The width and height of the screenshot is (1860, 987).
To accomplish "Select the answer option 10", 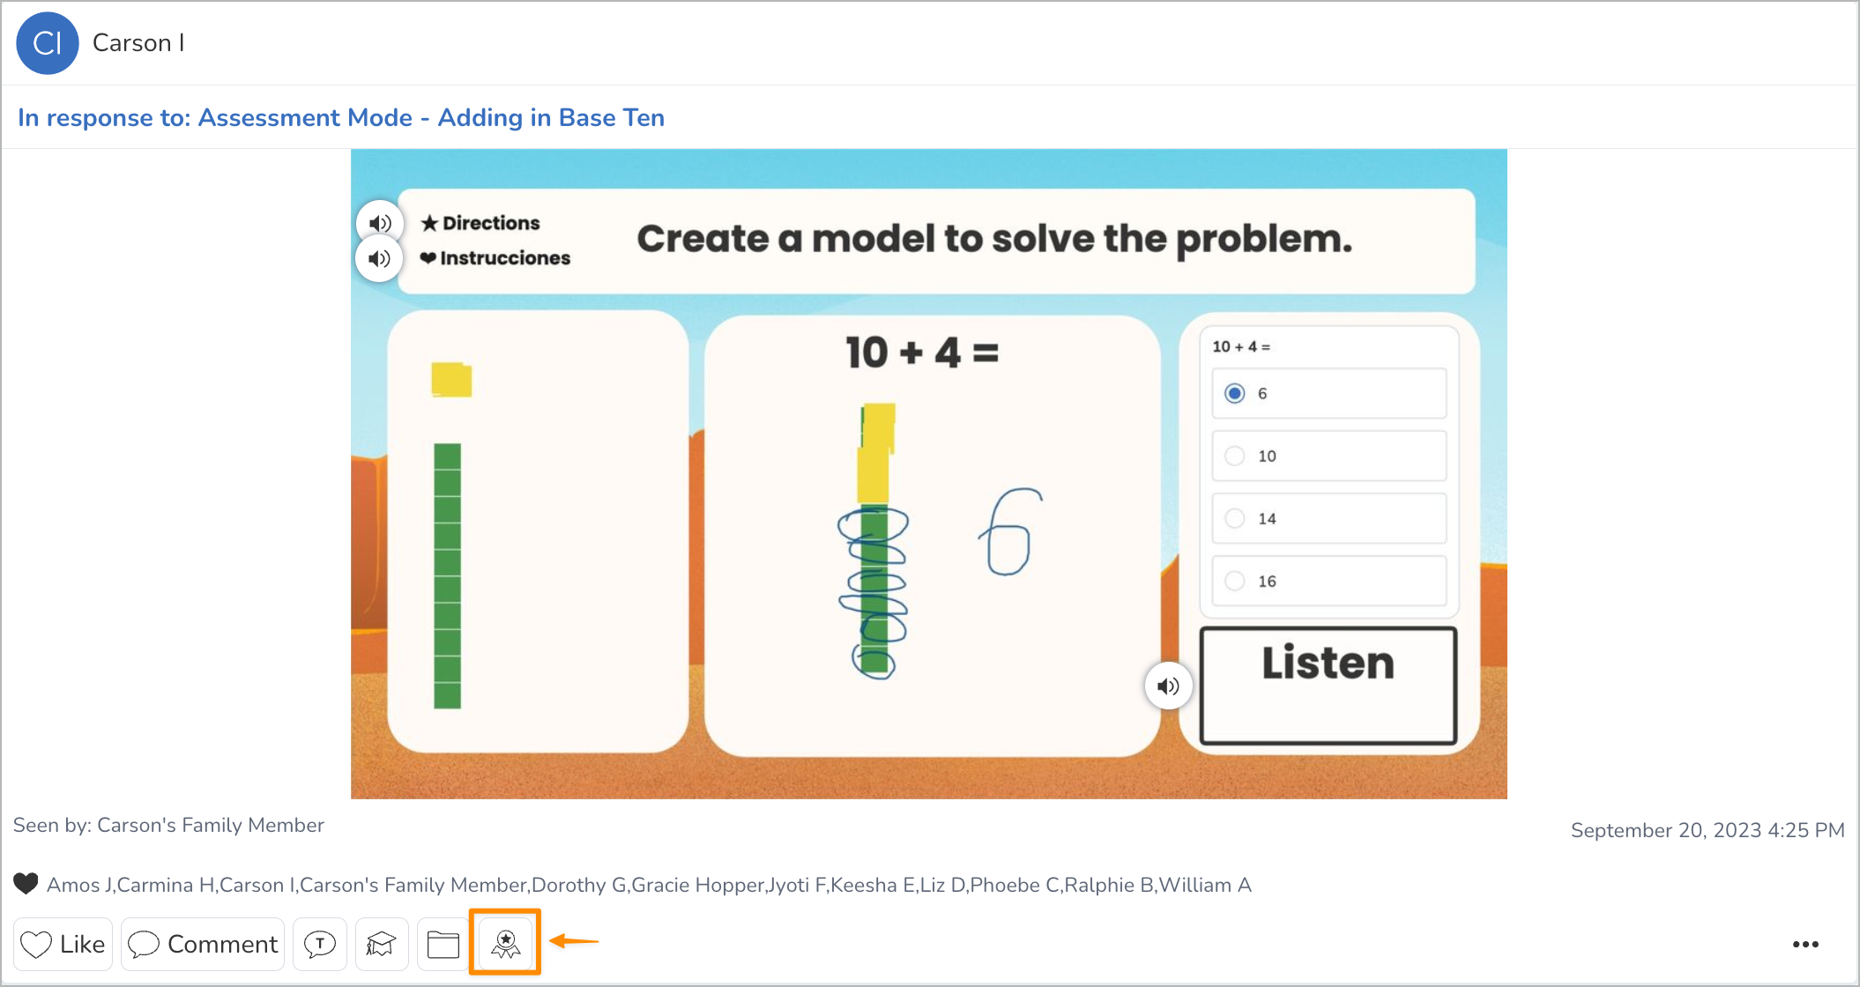I will [1235, 456].
